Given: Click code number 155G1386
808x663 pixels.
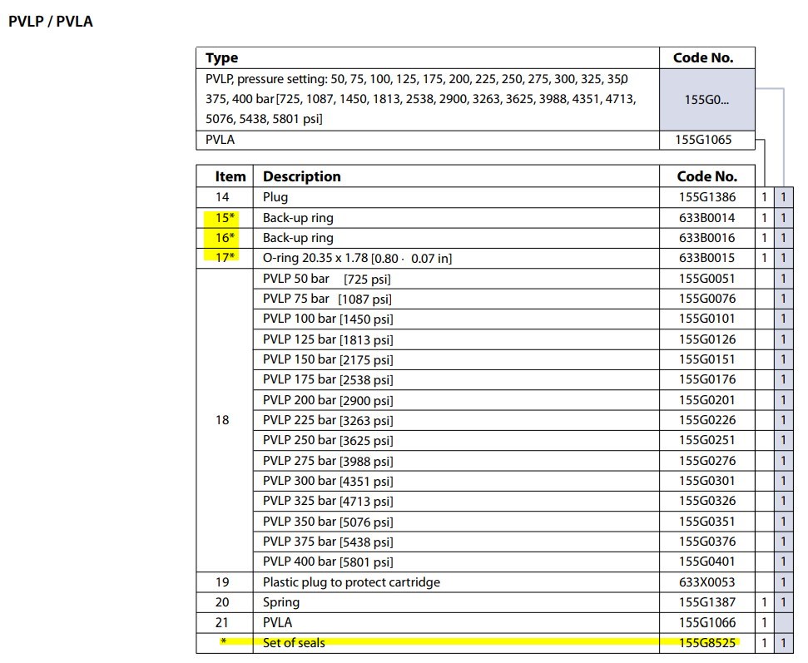Looking at the screenshot, I should 706,197.
